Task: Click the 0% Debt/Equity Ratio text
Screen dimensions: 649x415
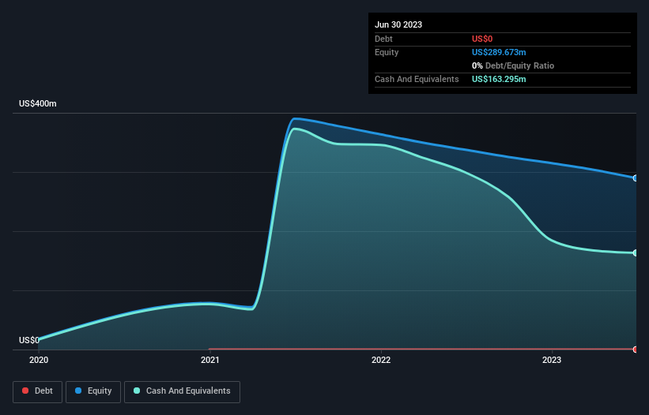Action: (x=513, y=65)
